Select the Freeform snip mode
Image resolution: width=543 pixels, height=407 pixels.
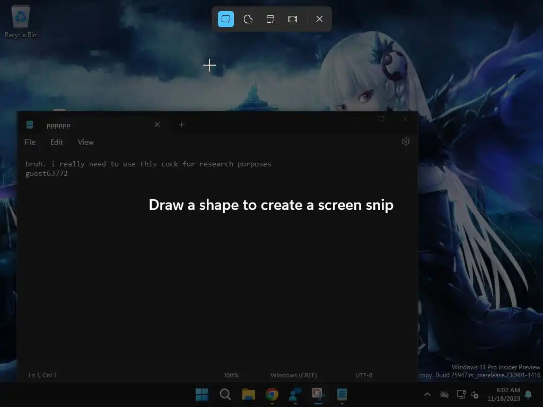tap(248, 19)
